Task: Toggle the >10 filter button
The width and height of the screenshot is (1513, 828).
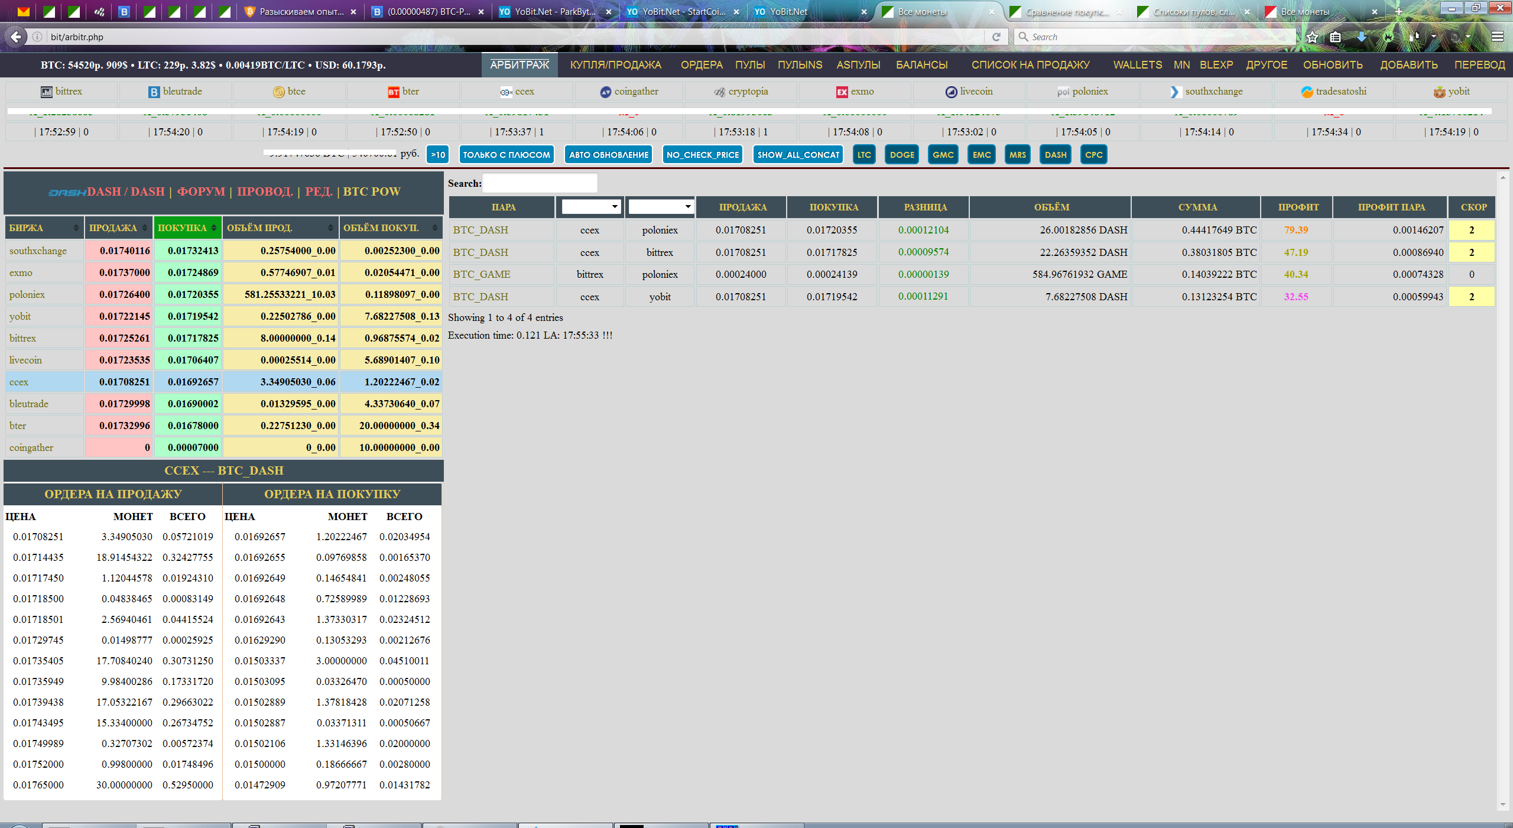Action: click(438, 155)
